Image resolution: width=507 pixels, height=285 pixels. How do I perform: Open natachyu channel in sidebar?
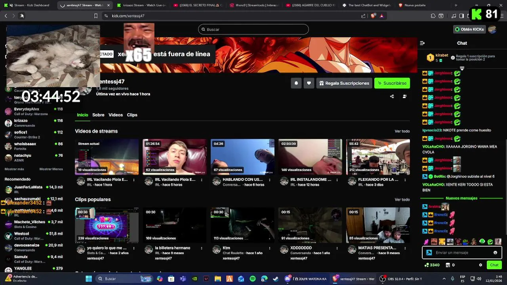(x=33, y=158)
